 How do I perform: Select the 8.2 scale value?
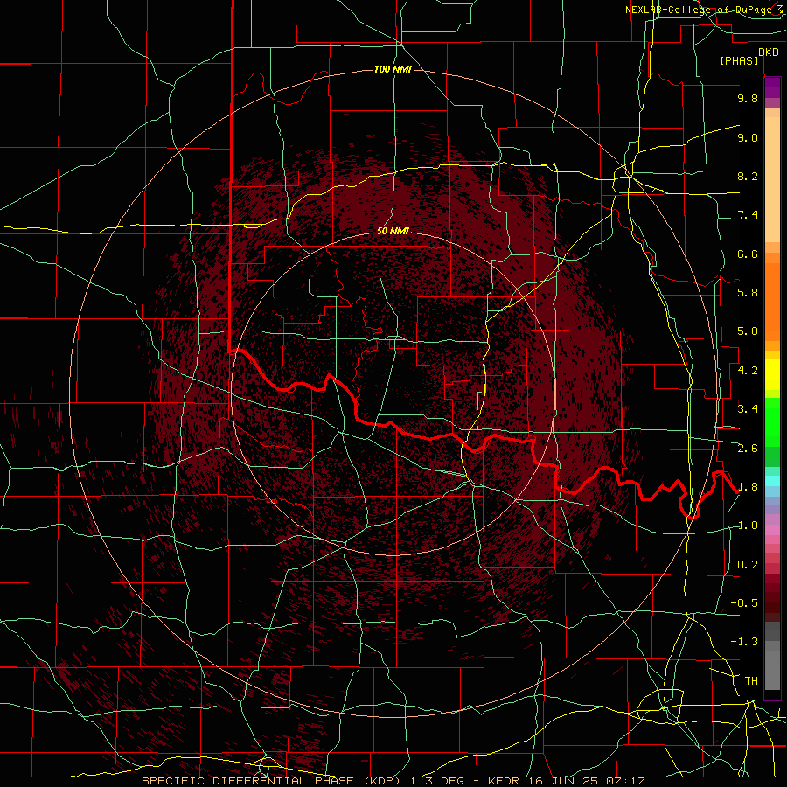pos(748,176)
